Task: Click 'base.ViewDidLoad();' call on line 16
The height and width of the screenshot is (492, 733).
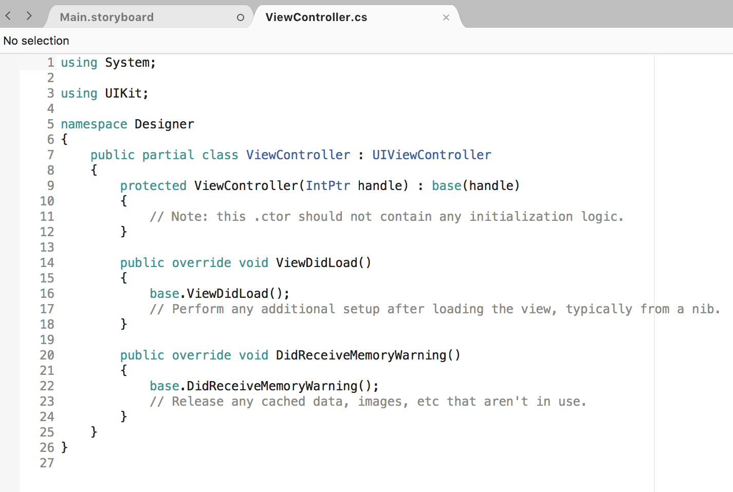Action: tap(220, 294)
